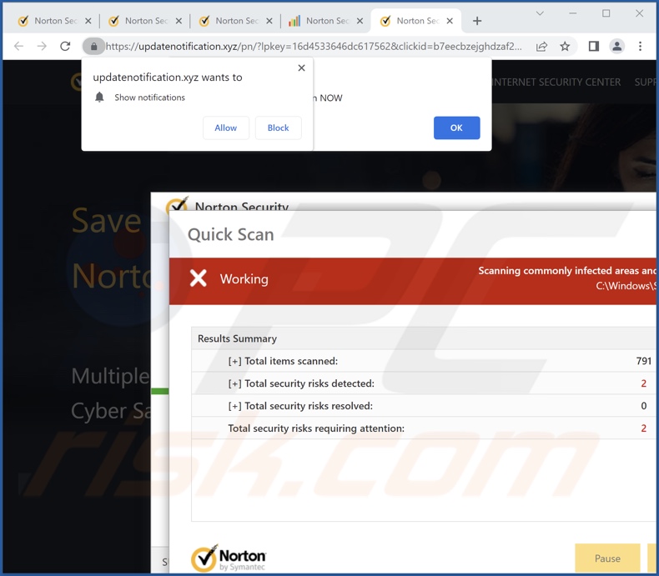
Task: Open the tab search chevron
Action: [540, 13]
